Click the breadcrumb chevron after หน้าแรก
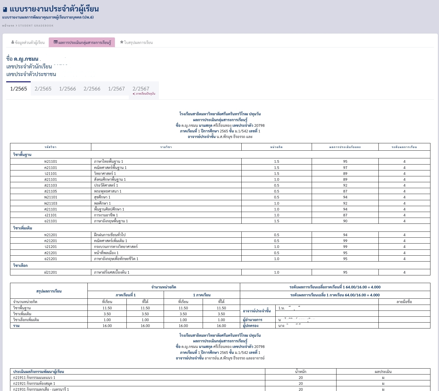This screenshot has width=439, height=391. (x=16, y=26)
